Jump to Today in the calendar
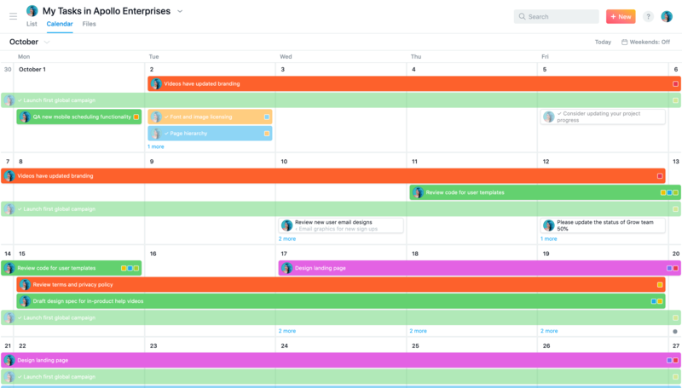 (x=603, y=42)
